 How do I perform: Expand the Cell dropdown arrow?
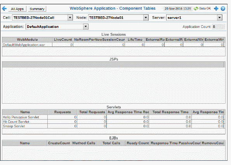70,18
